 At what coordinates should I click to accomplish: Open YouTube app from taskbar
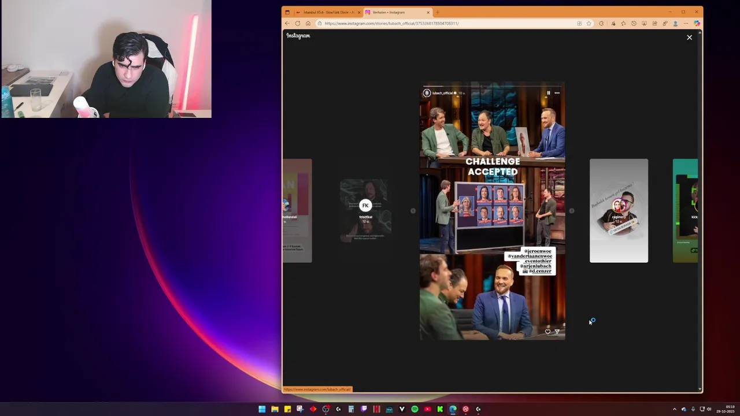[x=427, y=409]
